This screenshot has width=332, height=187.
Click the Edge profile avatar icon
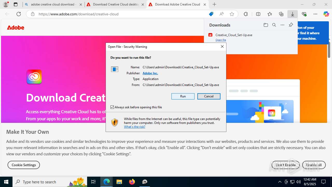coord(6,4)
